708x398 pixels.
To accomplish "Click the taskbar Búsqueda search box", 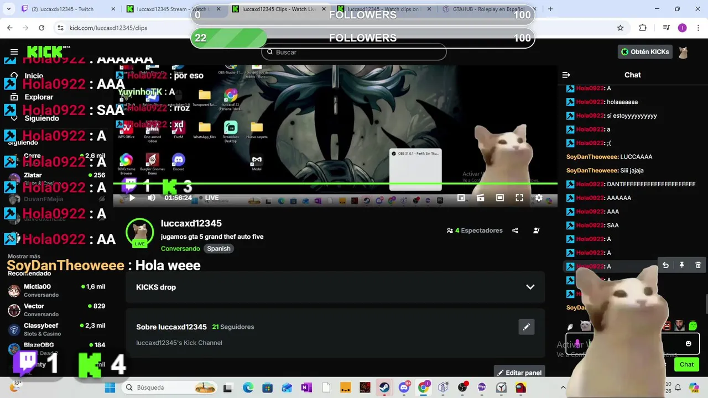I will (x=170, y=387).
